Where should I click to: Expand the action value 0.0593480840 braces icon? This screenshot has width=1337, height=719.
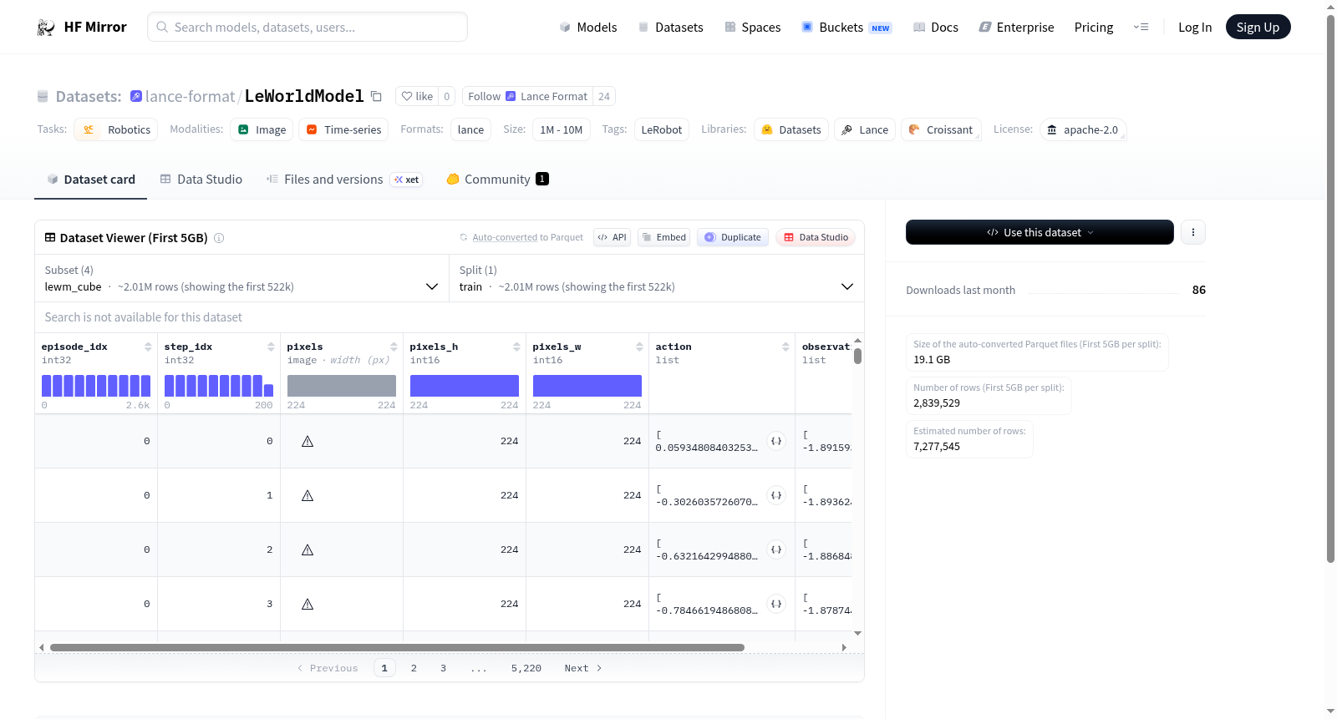[x=776, y=441]
